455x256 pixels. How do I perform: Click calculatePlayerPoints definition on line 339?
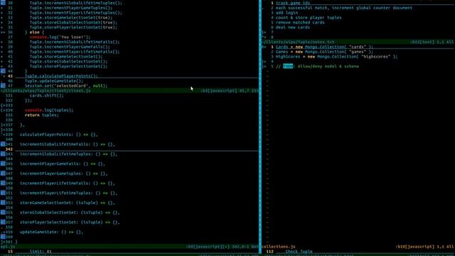tap(59, 134)
